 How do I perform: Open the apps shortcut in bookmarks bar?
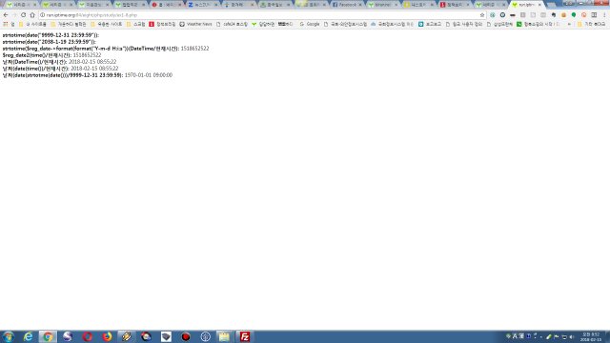click(x=6, y=24)
